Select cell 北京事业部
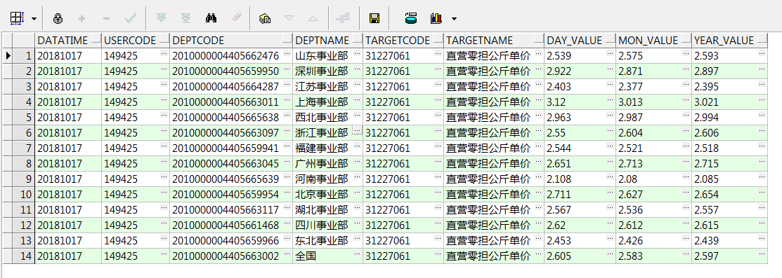 (328, 195)
